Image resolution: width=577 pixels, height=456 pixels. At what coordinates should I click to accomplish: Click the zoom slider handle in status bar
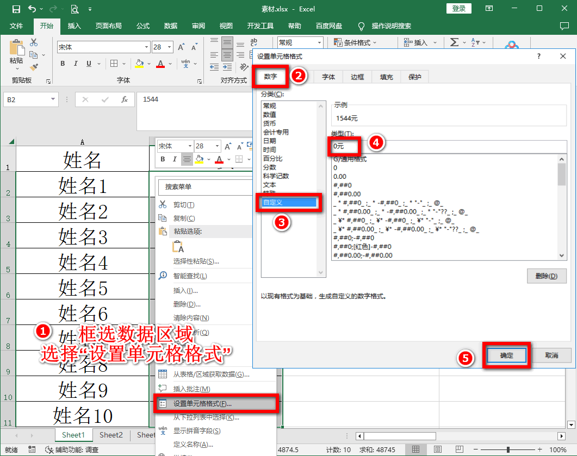click(508, 449)
